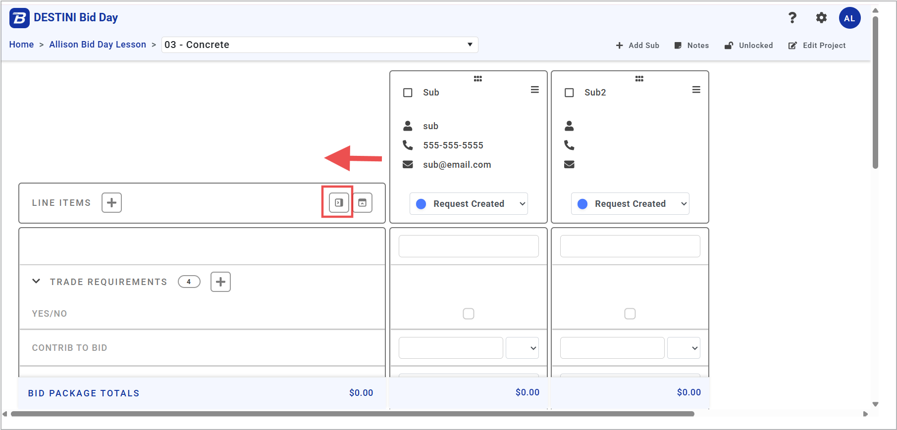
Task: Open the hamburger menu on Sub2 card
Action: [x=696, y=90]
